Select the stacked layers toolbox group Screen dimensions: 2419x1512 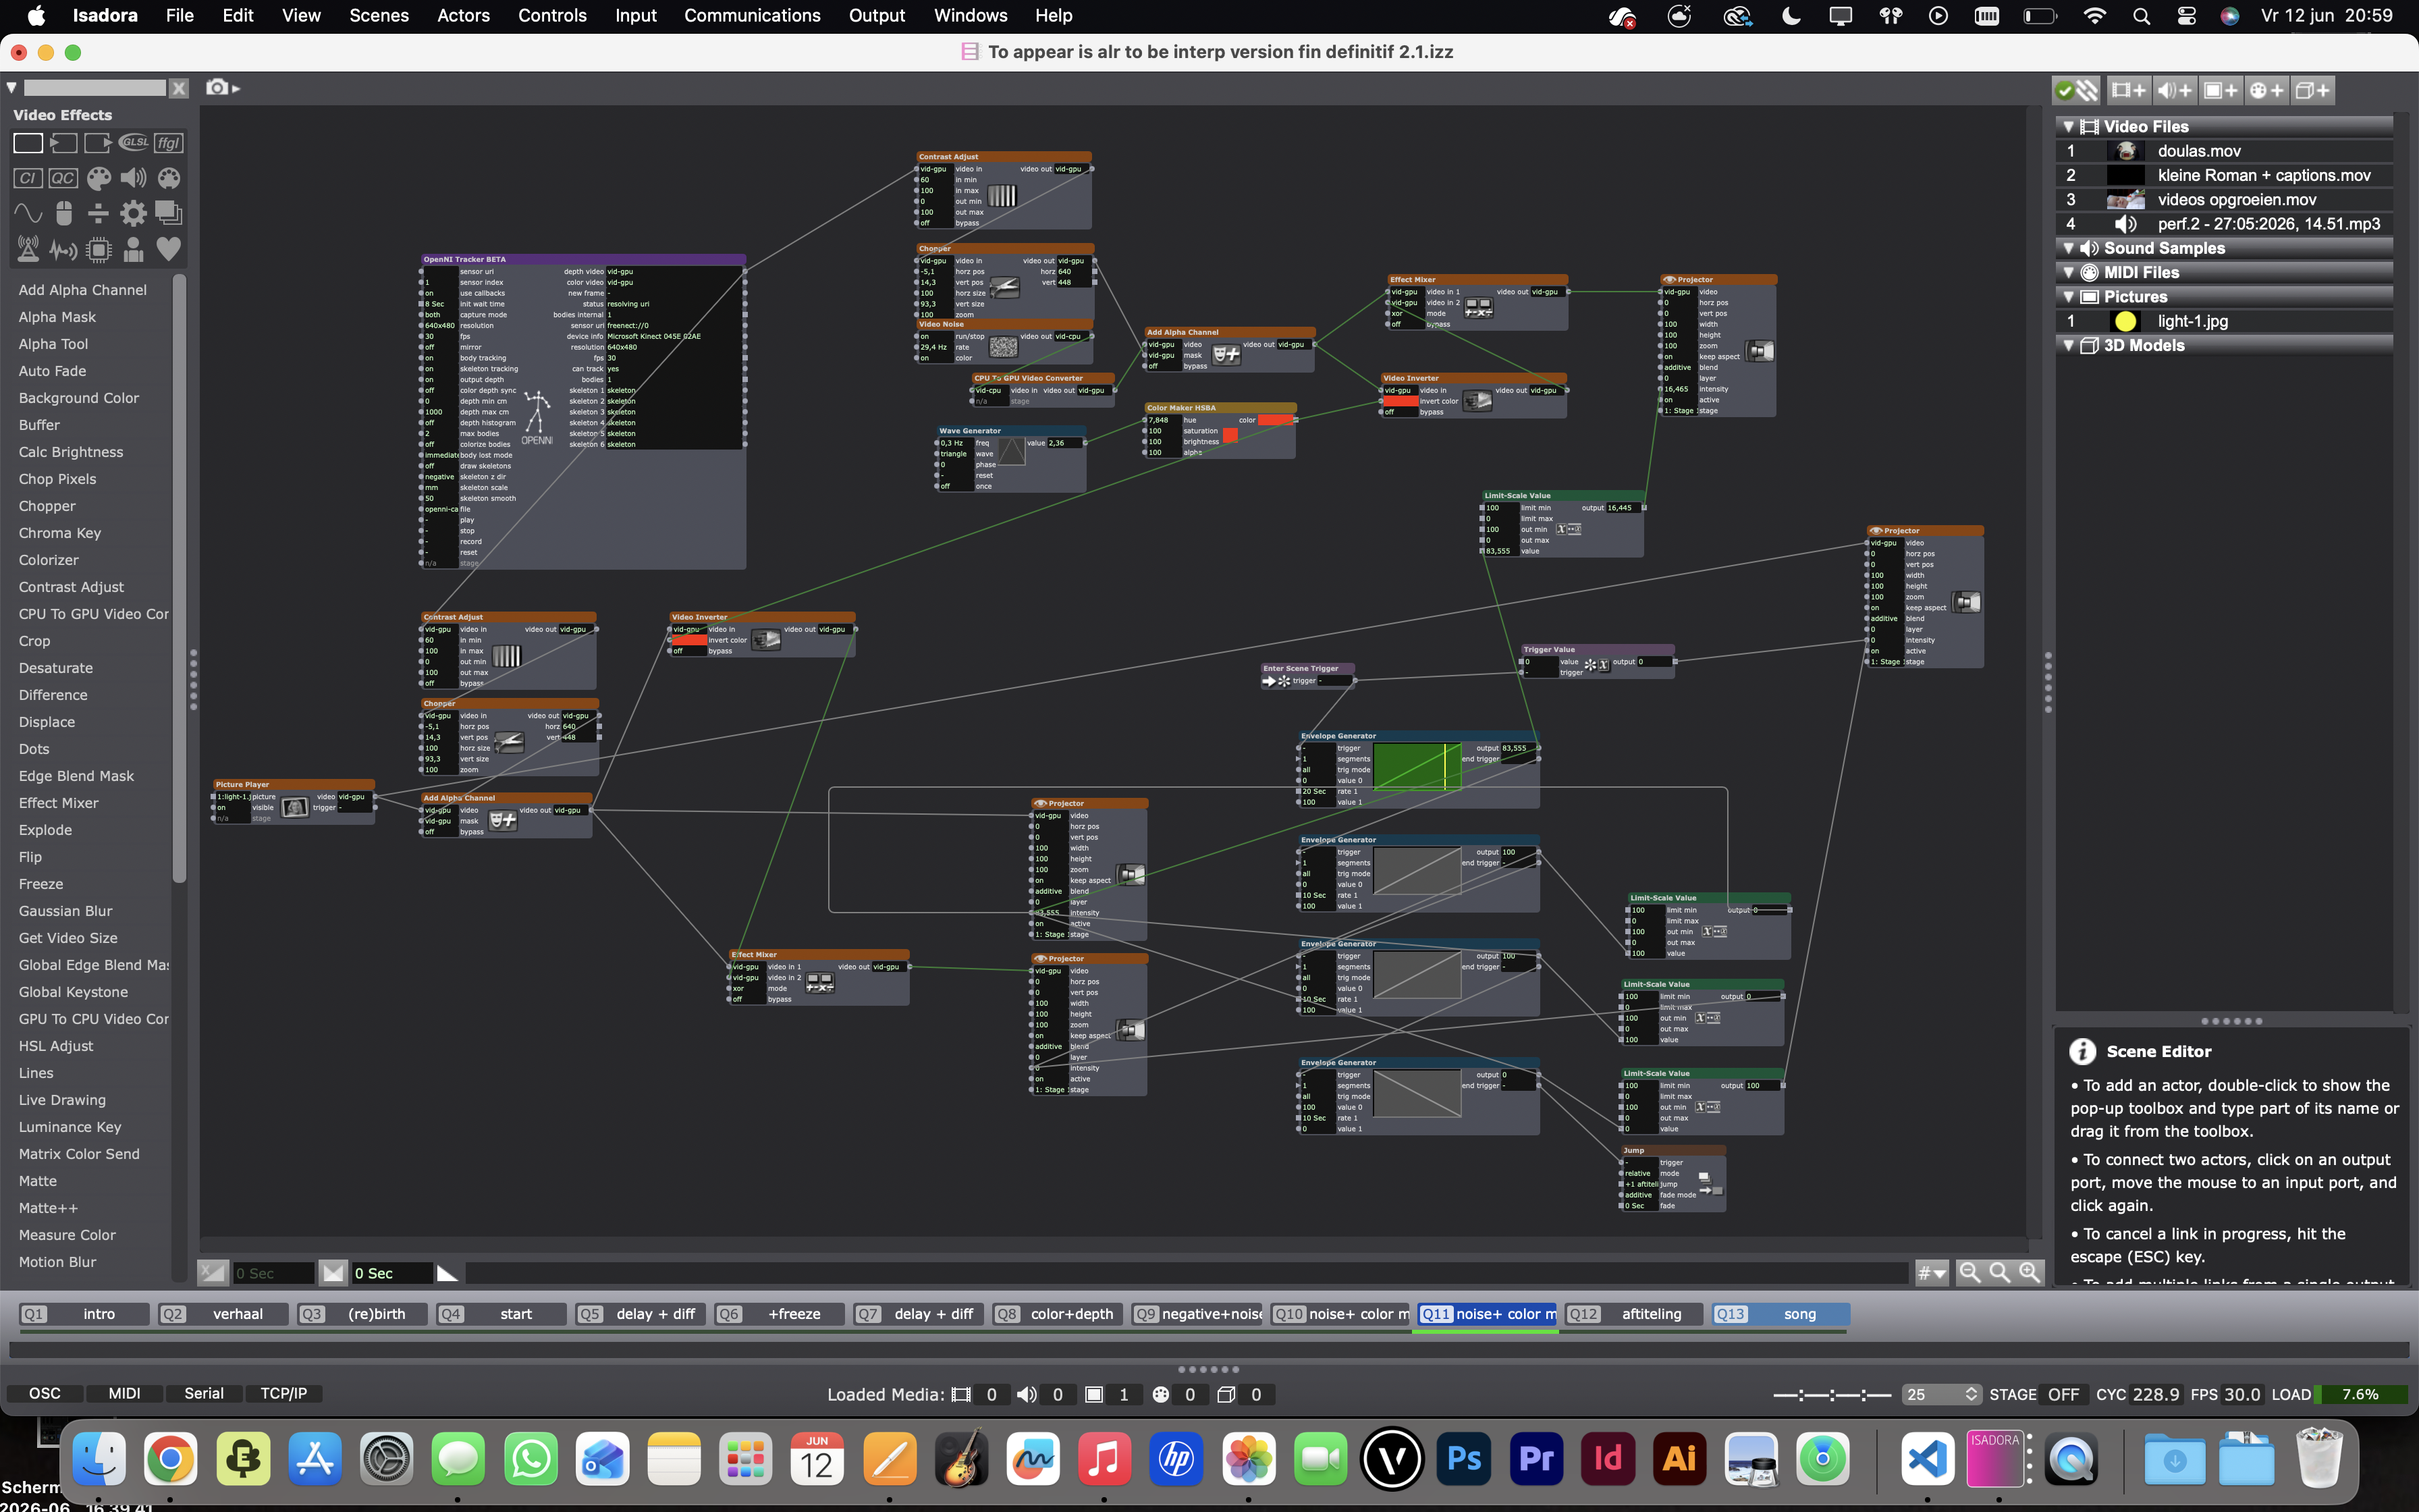(168, 213)
